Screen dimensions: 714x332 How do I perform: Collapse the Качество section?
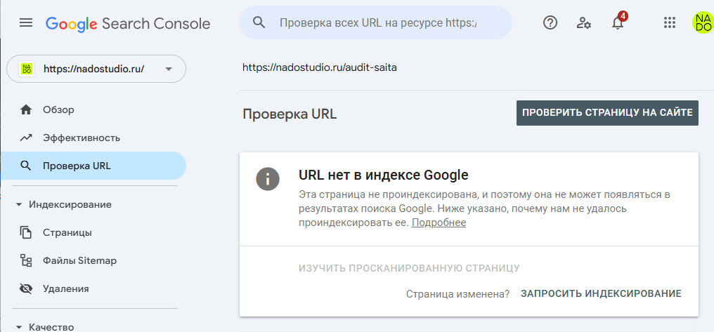click(x=19, y=326)
